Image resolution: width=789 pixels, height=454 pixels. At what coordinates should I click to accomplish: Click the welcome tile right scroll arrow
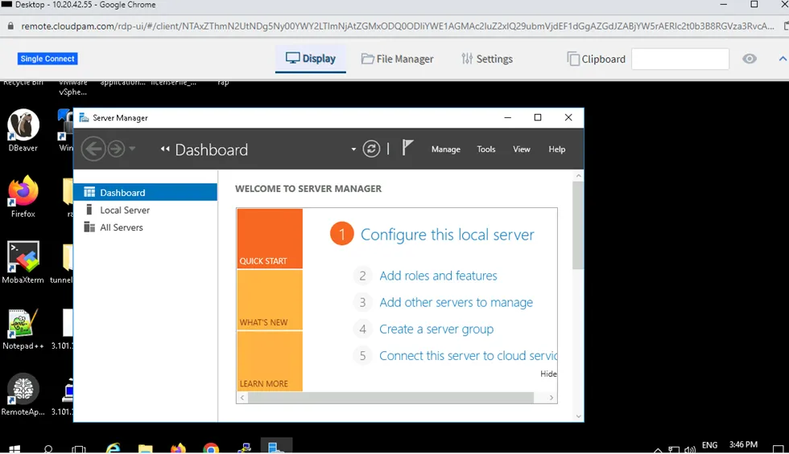click(551, 397)
